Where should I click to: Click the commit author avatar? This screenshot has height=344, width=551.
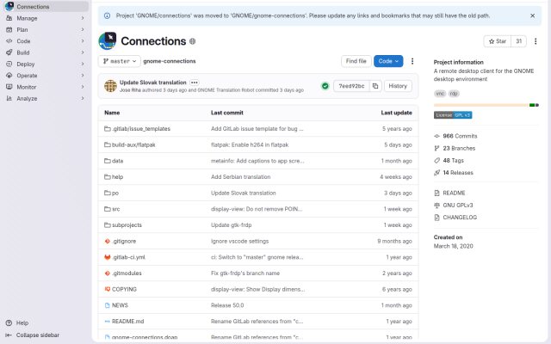[110, 86]
